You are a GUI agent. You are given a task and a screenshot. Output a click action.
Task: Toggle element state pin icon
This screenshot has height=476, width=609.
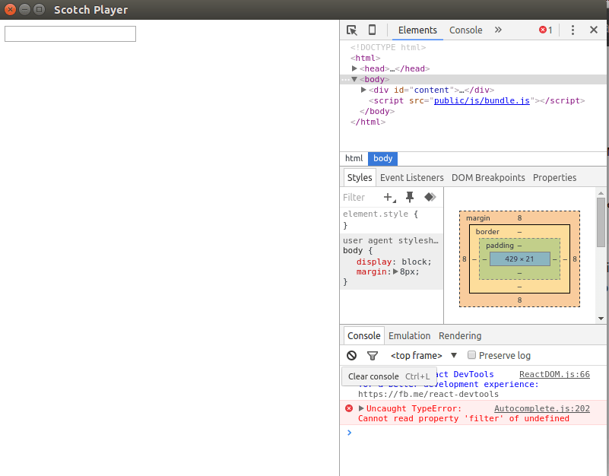(410, 198)
